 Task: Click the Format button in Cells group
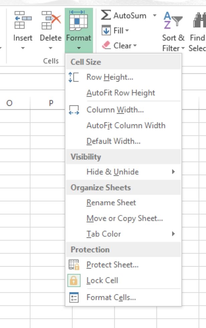[79, 30]
